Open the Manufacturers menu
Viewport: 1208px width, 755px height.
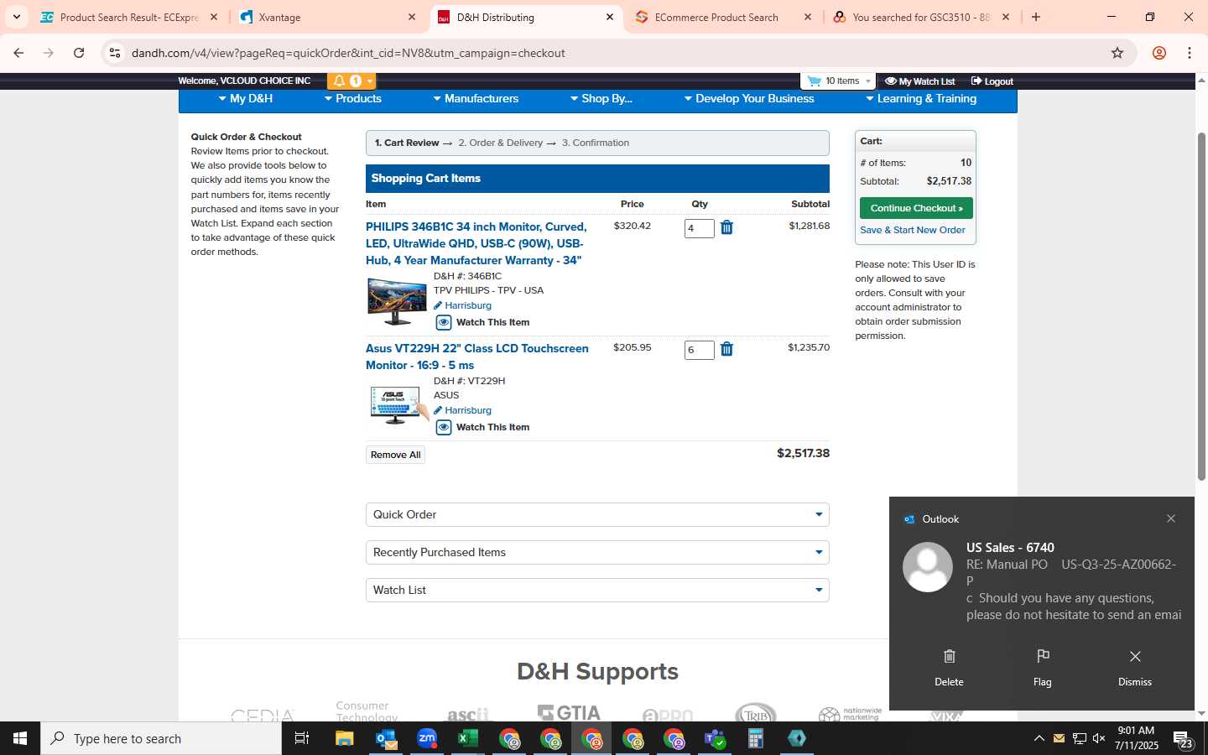click(x=476, y=99)
